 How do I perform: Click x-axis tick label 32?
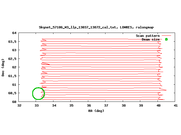point(19,105)
